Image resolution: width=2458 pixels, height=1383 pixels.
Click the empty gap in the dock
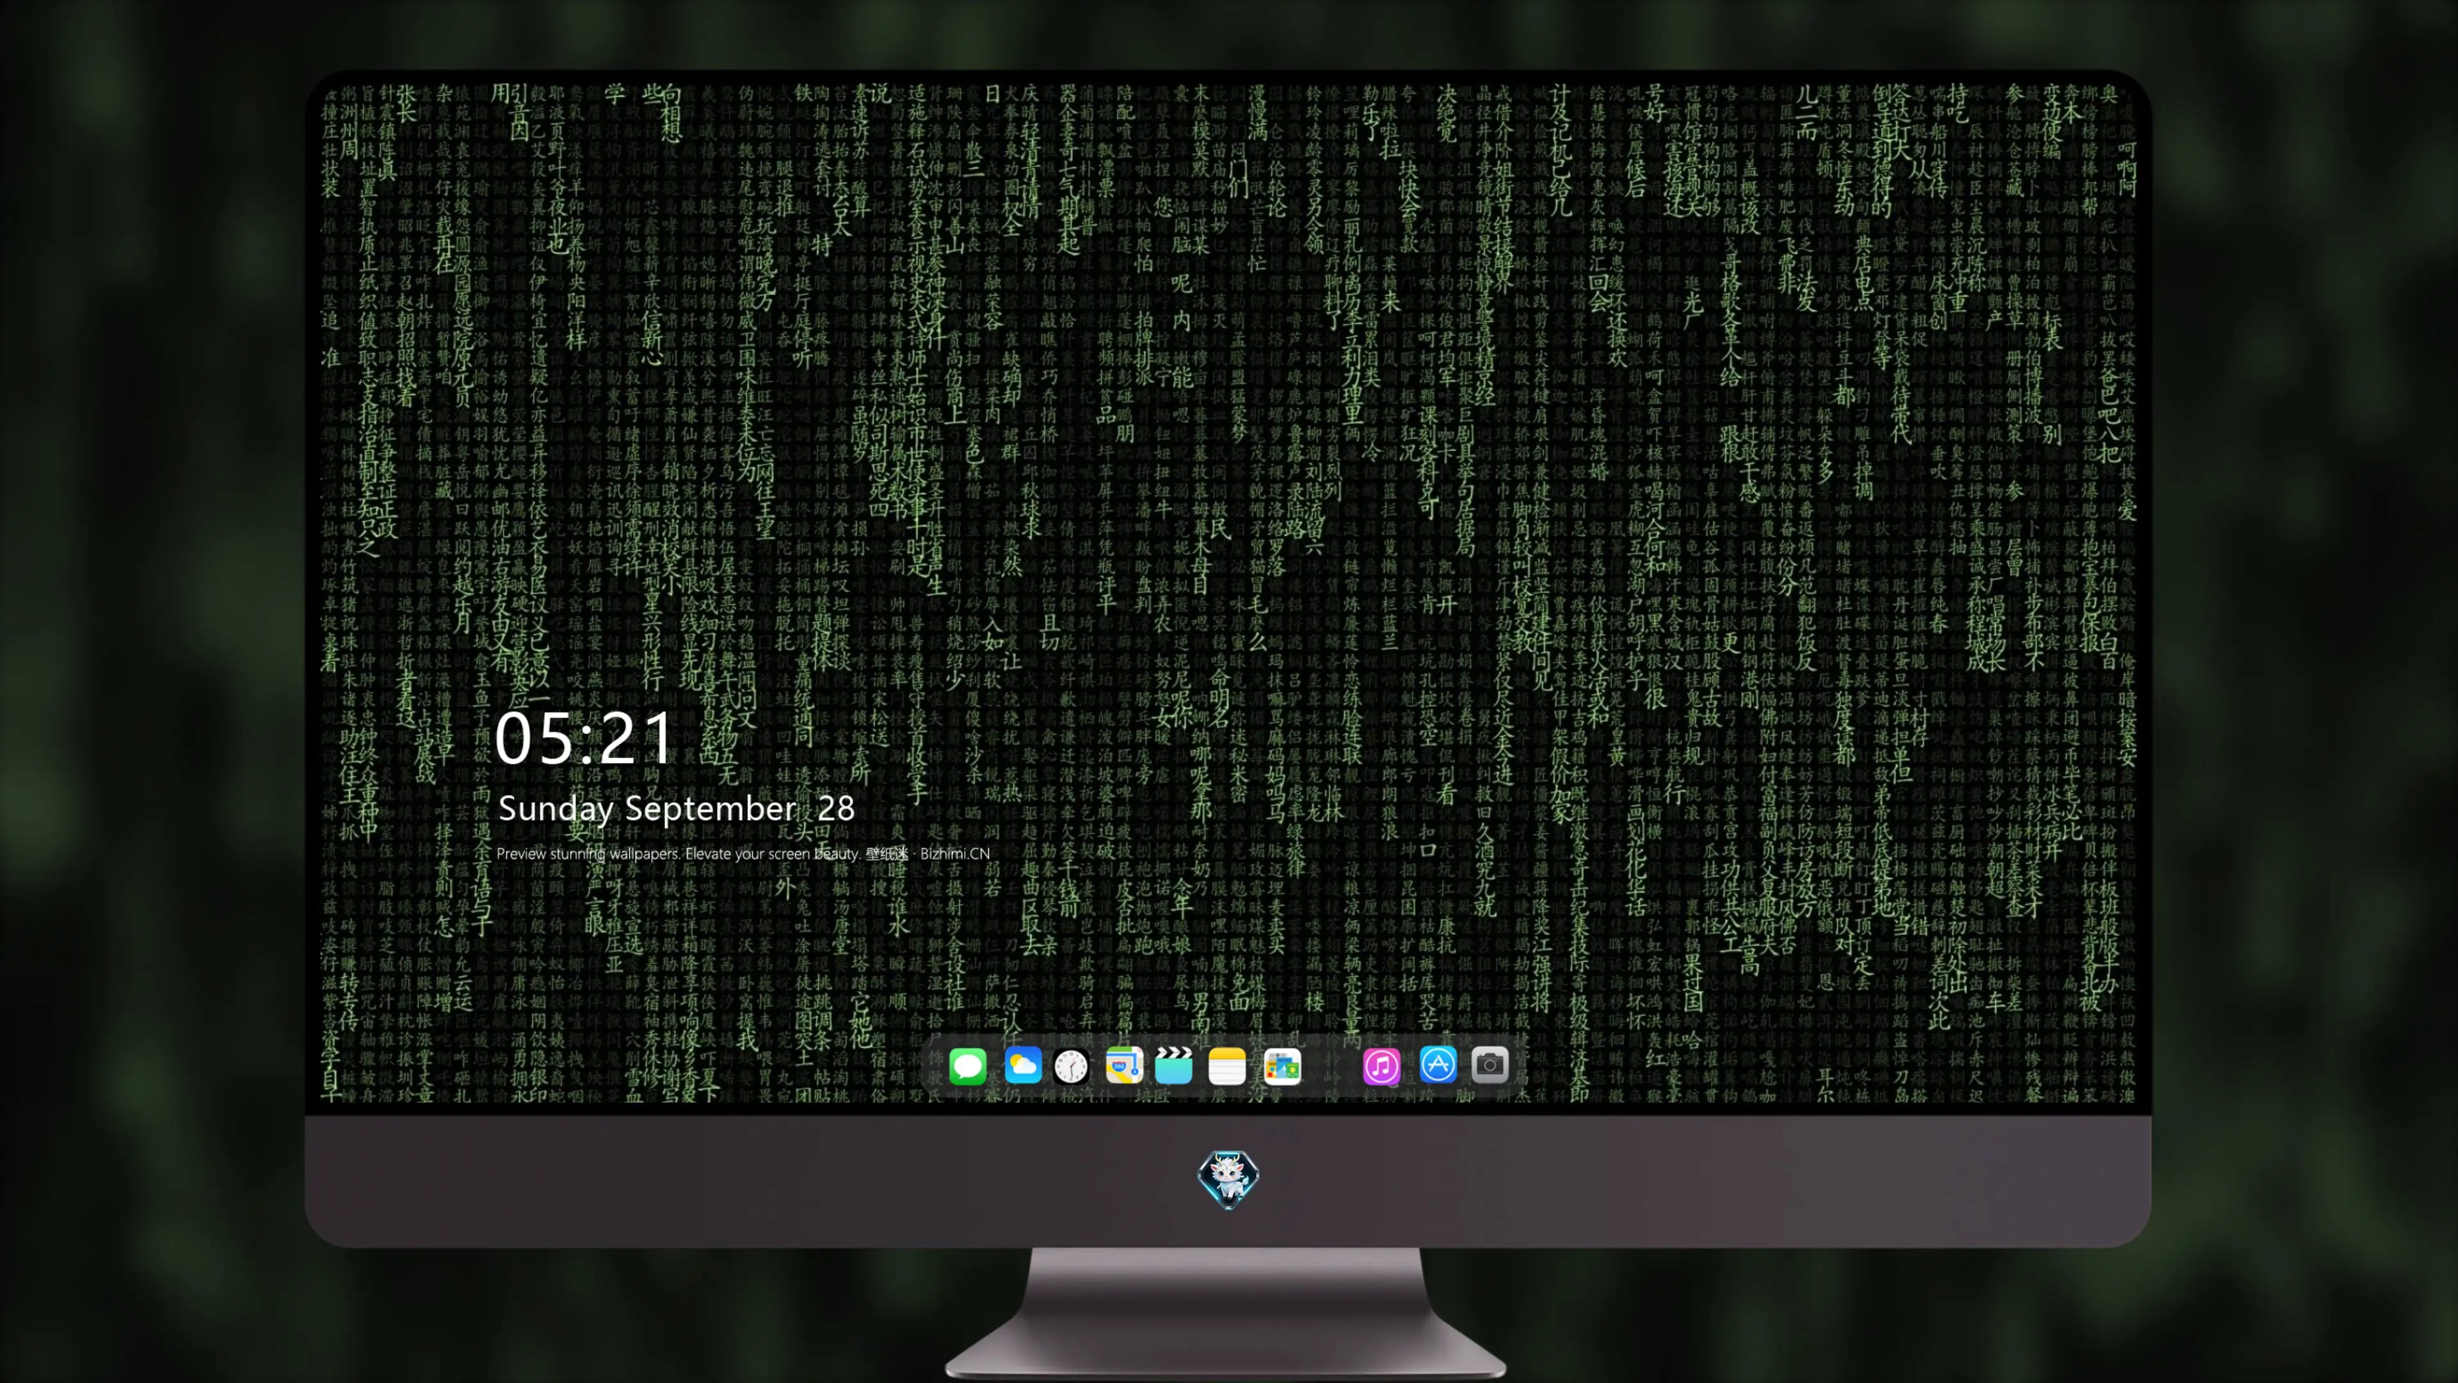pos(1332,1065)
